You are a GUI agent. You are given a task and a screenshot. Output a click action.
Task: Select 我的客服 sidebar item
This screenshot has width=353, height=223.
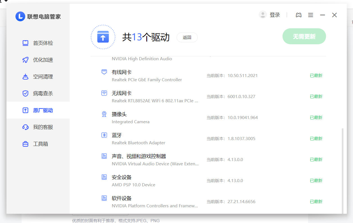click(x=38, y=127)
